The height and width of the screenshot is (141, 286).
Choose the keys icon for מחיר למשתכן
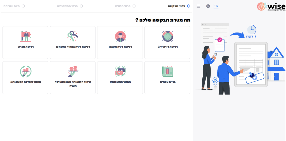pyautogui.click(x=73, y=36)
